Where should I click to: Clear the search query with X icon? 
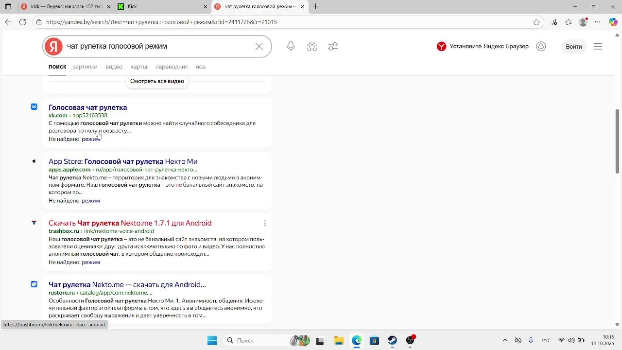[x=259, y=47]
